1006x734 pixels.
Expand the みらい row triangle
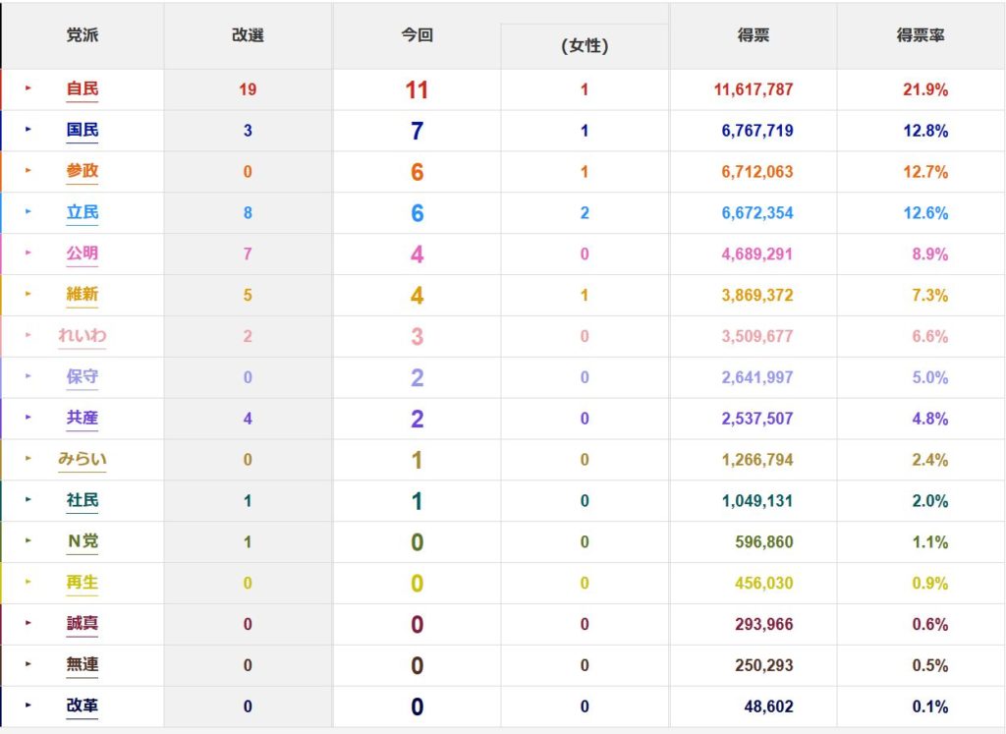(28, 459)
